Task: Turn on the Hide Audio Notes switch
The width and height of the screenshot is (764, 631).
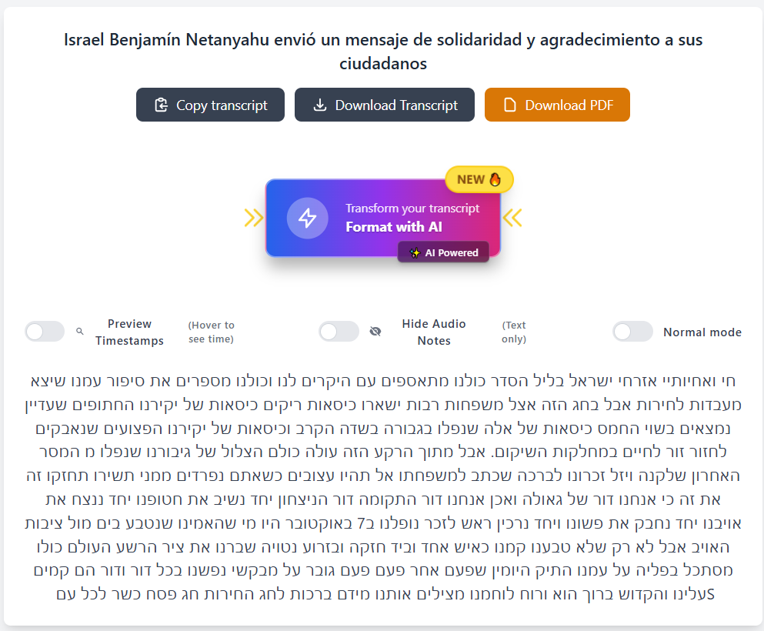Action: point(339,332)
